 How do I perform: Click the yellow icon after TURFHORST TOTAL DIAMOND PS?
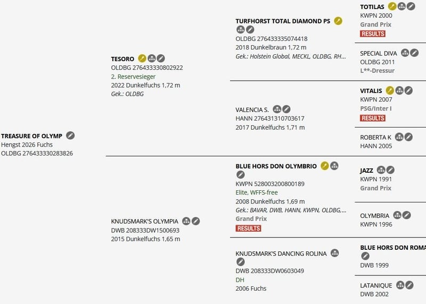(x=338, y=21)
